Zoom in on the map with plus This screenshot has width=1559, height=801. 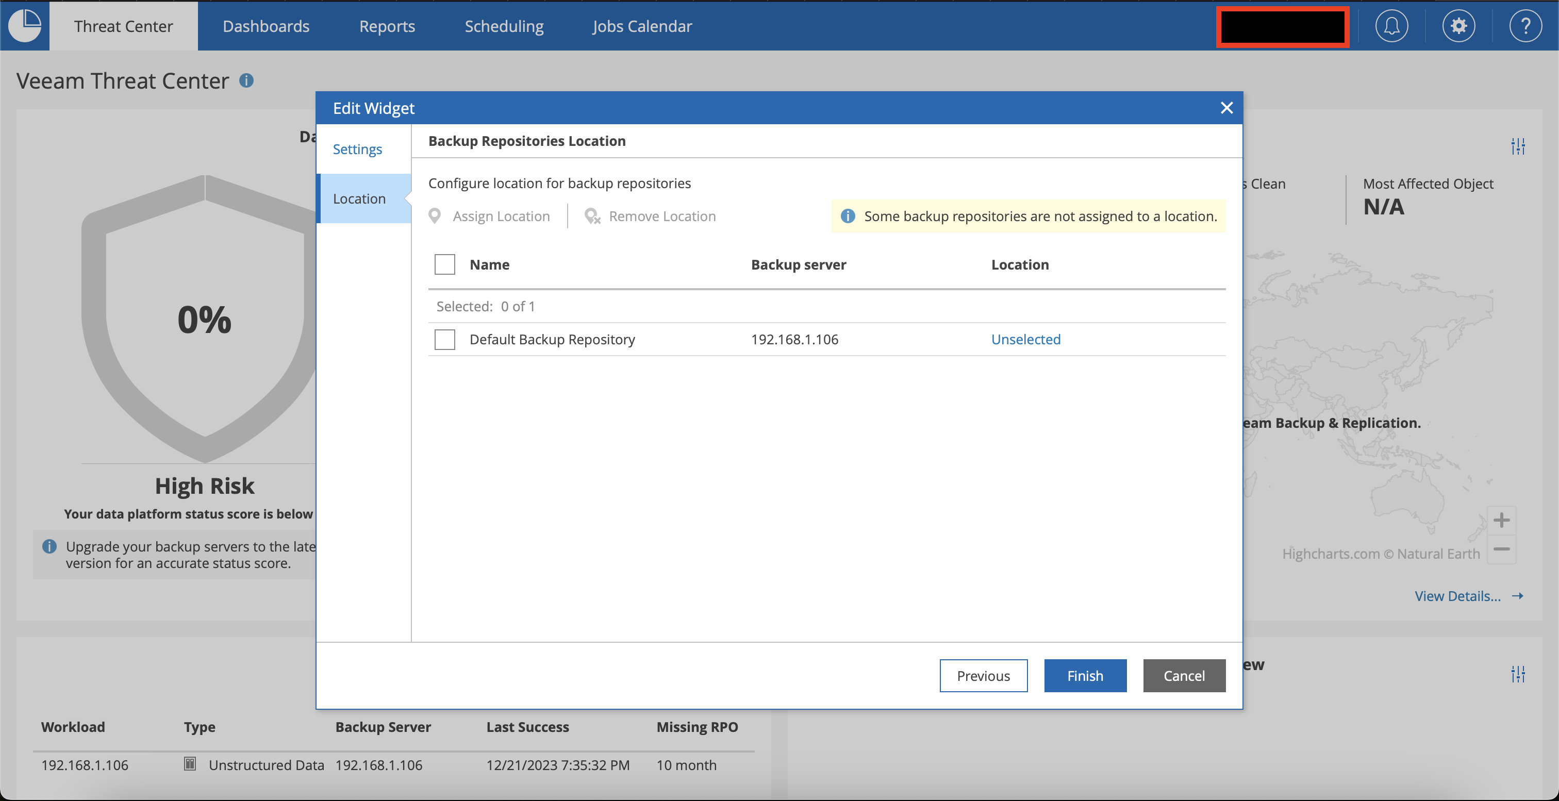[x=1501, y=520]
